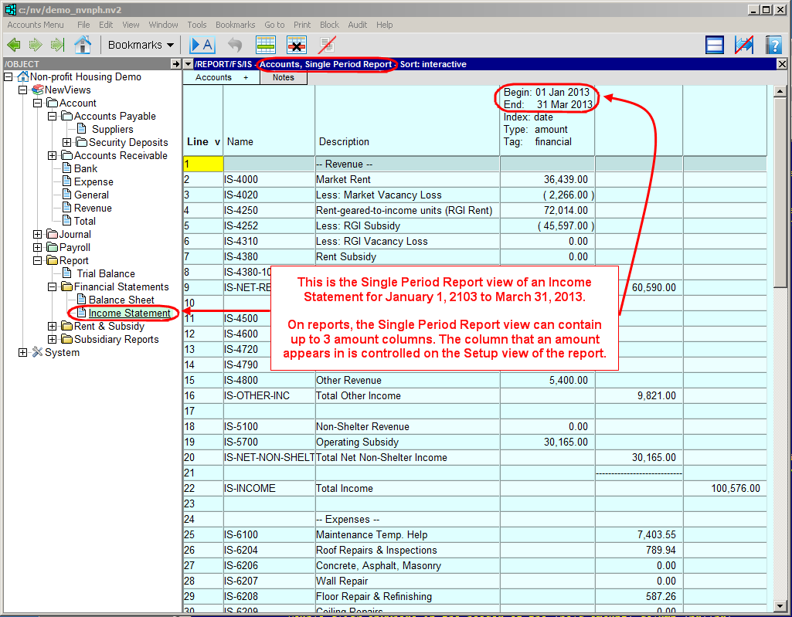
Task: Click the blue arrow A toolbar icon
Action: click(x=202, y=45)
